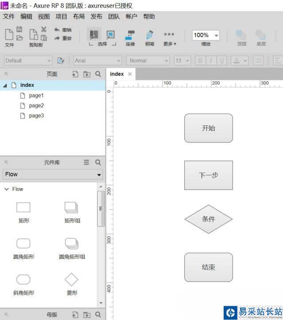Image resolution: width=283 pixels, height=320 pixels.
Task: Pop out the Masters panel arrow
Action: pyautogui.click(x=6, y=314)
